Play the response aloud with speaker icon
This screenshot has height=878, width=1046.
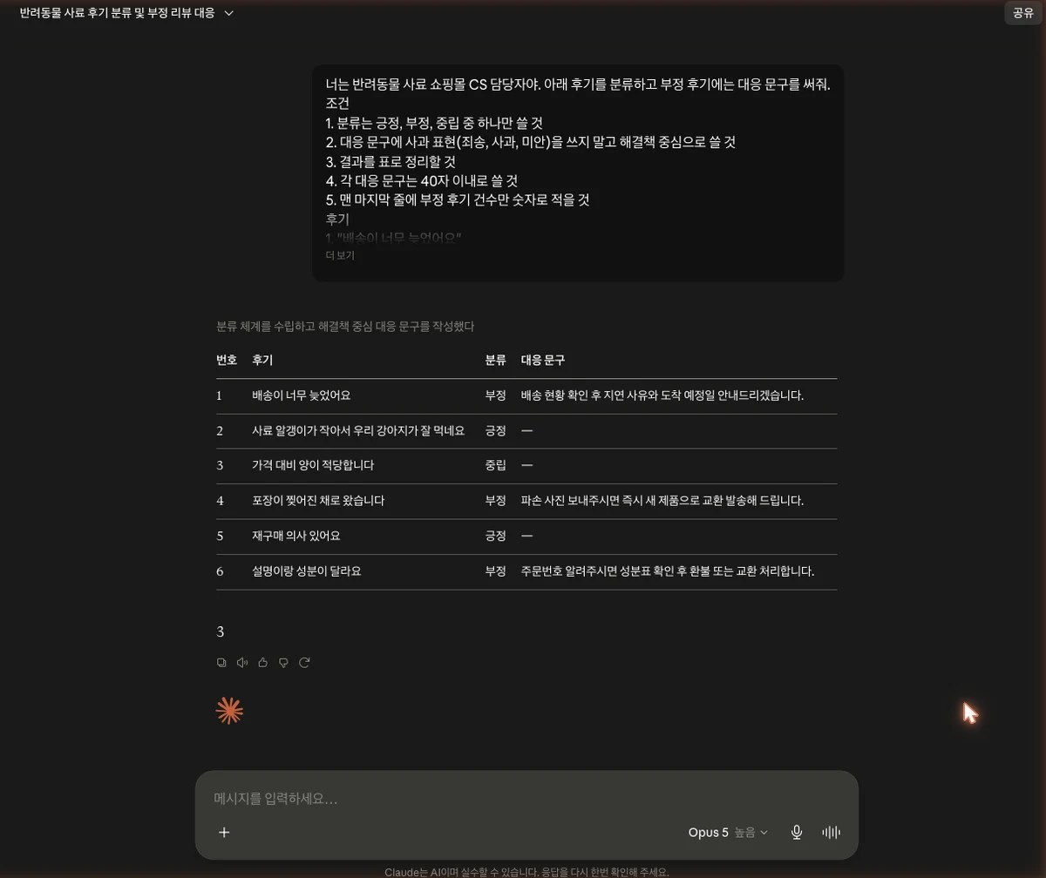pos(242,663)
